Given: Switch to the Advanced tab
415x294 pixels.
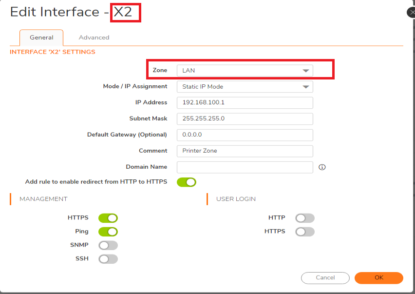Looking at the screenshot, I should point(94,38).
